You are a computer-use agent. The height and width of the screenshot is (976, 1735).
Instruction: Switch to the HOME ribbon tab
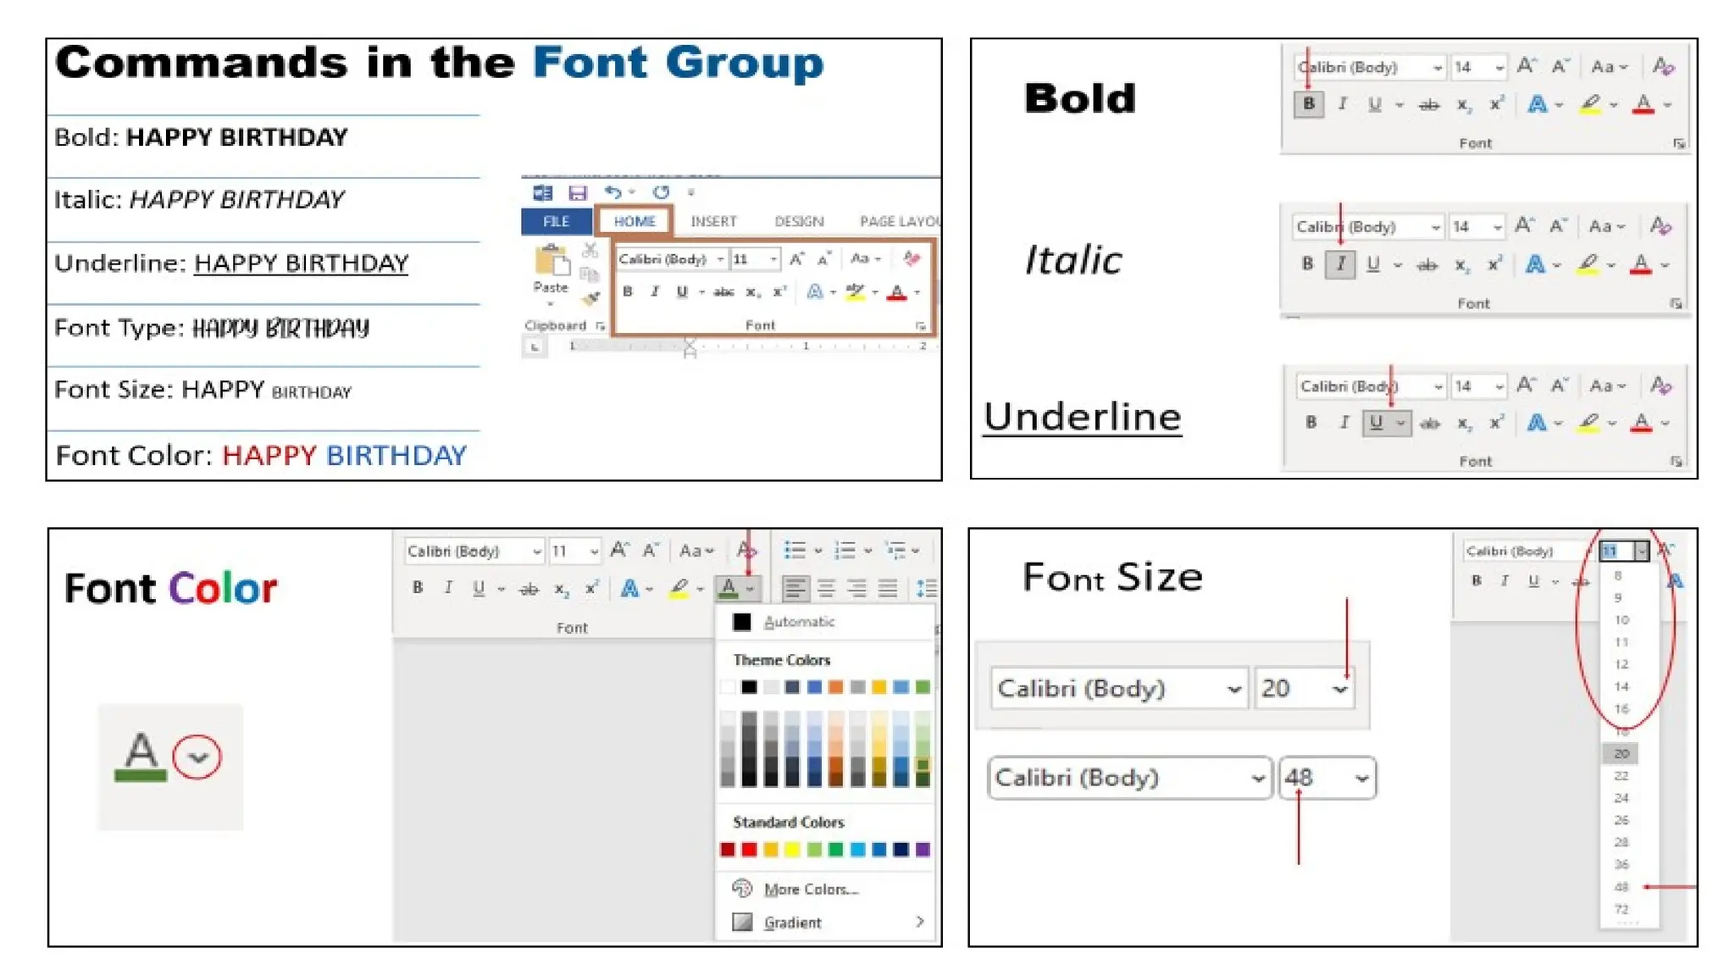point(634,221)
